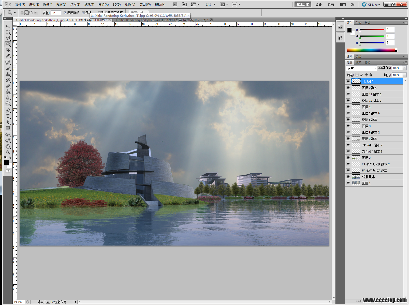Click lock all icon in Layers panel
The height and width of the screenshot is (305, 409).
[371, 75]
